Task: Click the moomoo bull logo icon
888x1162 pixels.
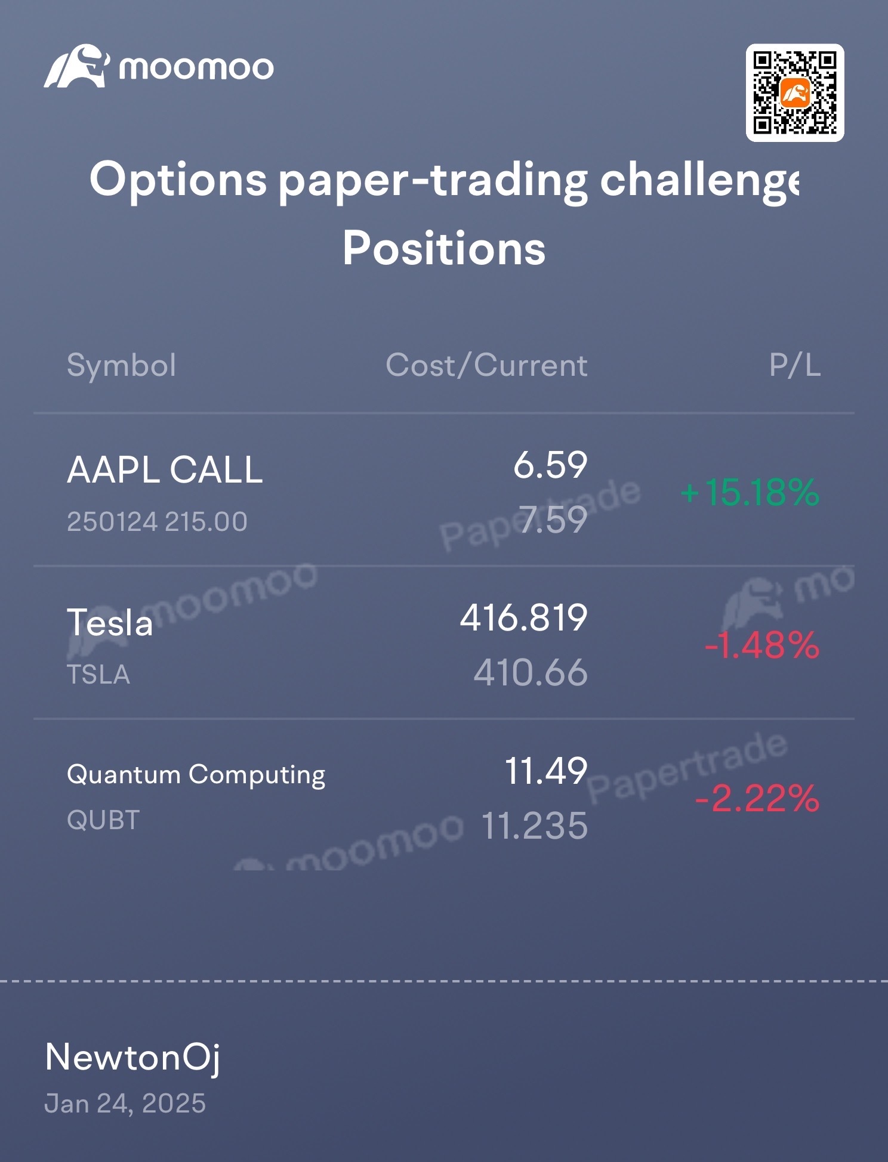Action: pyautogui.click(x=77, y=66)
